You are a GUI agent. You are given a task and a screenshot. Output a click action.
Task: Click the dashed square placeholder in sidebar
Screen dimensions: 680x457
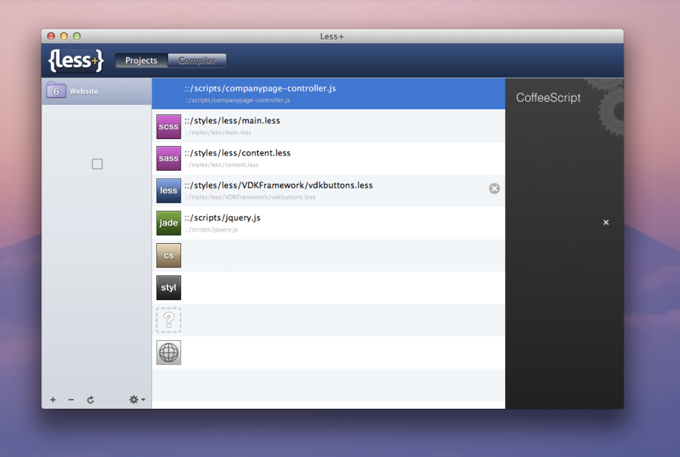(x=97, y=164)
